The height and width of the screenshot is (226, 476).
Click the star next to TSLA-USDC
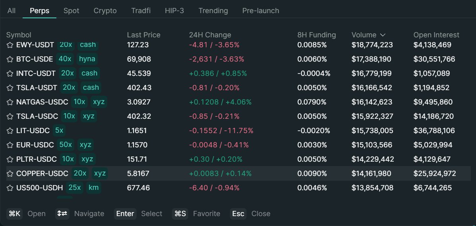10,116
